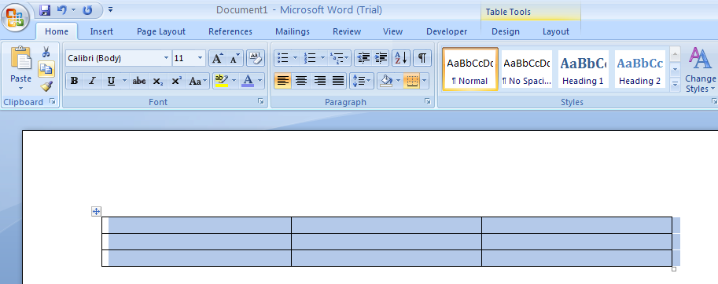Switch to the Page Layout tab
This screenshot has width=718, height=284.
coord(161,31)
